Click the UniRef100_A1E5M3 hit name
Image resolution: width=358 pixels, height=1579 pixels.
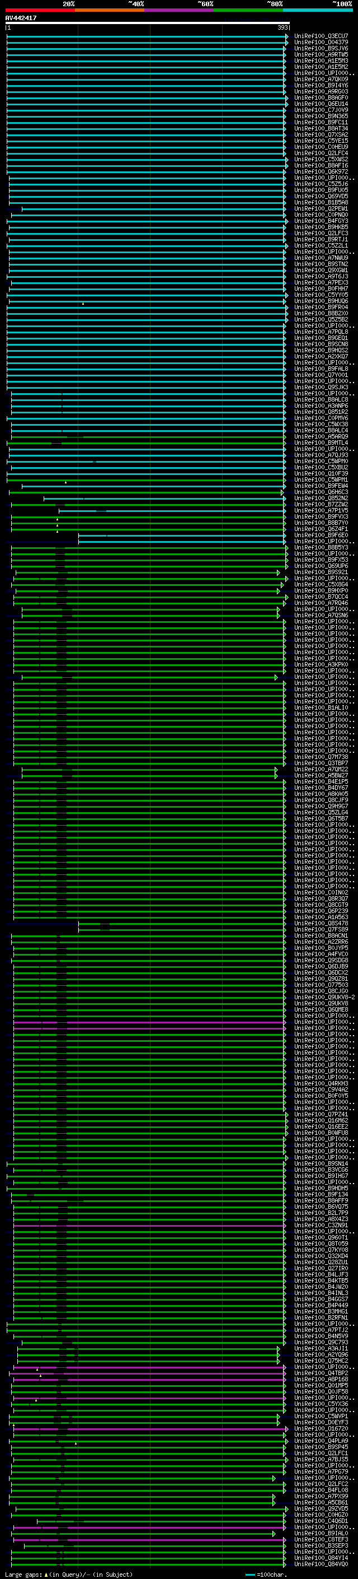pyautogui.click(x=321, y=60)
